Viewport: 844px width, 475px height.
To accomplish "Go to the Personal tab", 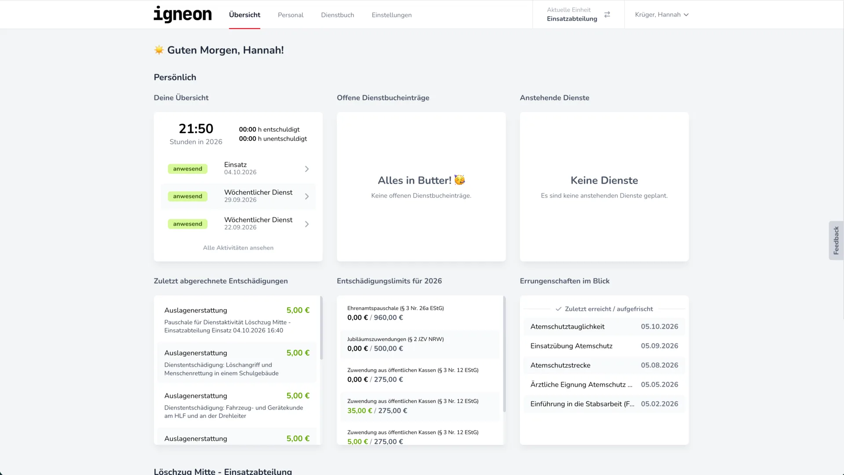I will pos(291,15).
